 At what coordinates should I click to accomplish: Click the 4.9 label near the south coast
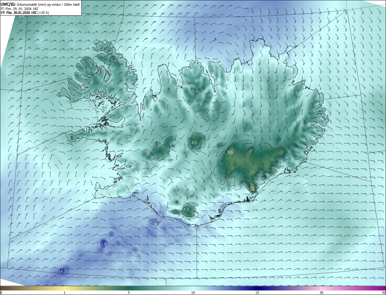pos(186,209)
